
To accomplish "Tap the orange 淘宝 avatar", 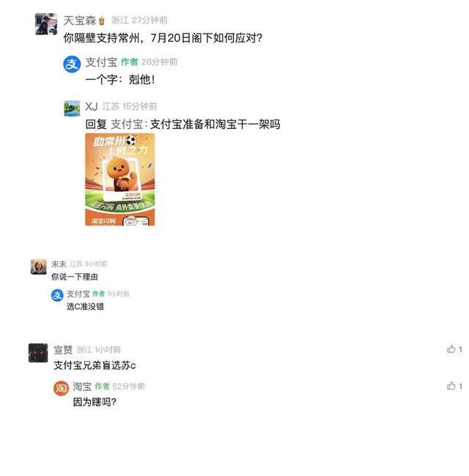I will pyautogui.click(x=62, y=388).
